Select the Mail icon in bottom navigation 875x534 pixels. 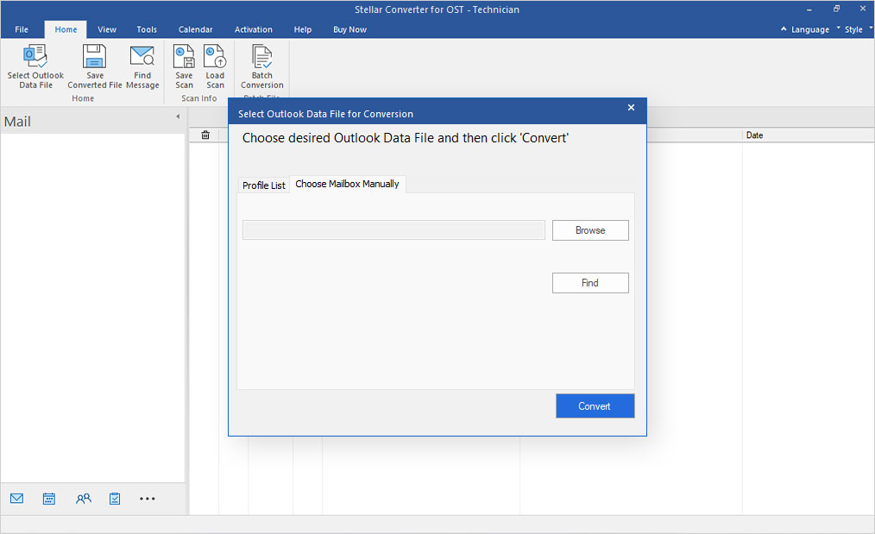point(17,499)
